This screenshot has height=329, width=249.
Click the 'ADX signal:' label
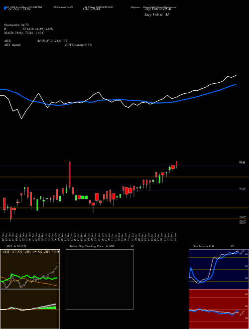[12, 45]
